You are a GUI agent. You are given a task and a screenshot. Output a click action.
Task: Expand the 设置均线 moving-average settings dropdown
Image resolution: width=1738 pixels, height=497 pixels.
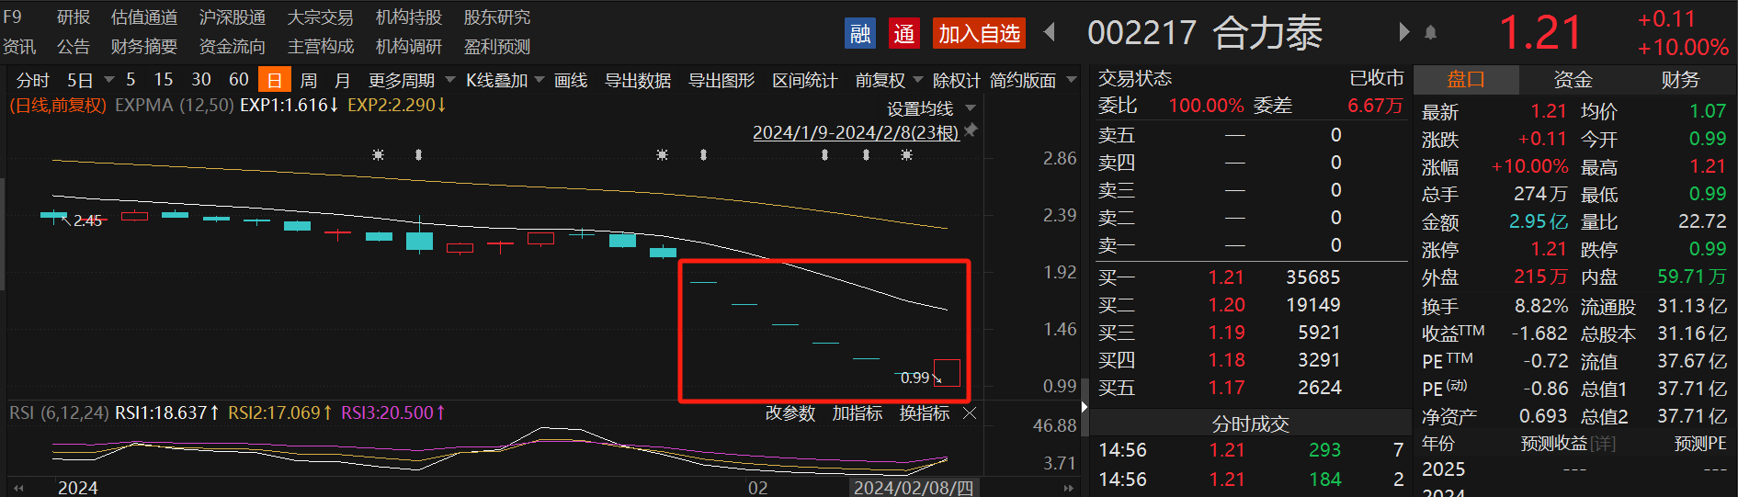tap(971, 108)
